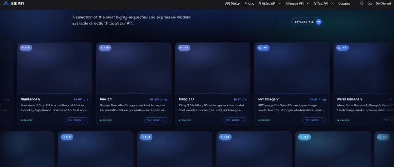Viewport: 394px width, 167px height.
Task: Open the AI Image API menu
Action: (294, 3)
